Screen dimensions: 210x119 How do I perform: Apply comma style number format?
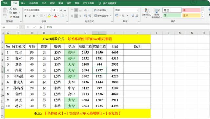tap(127, 16)
